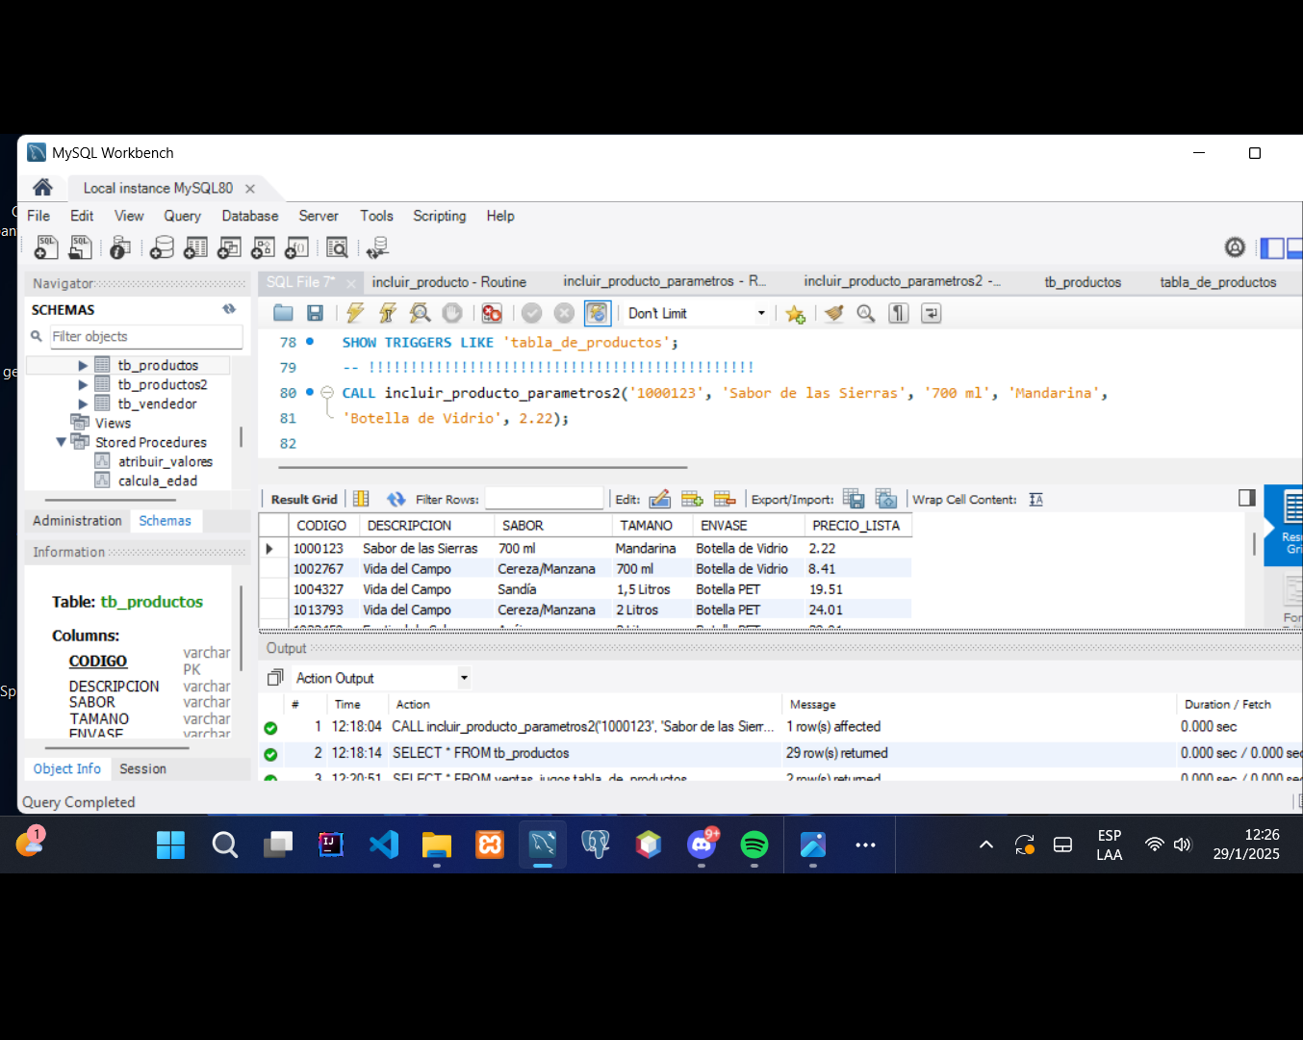Refresh the schemas list
Screen dimensions: 1303x1040
(x=229, y=309)
